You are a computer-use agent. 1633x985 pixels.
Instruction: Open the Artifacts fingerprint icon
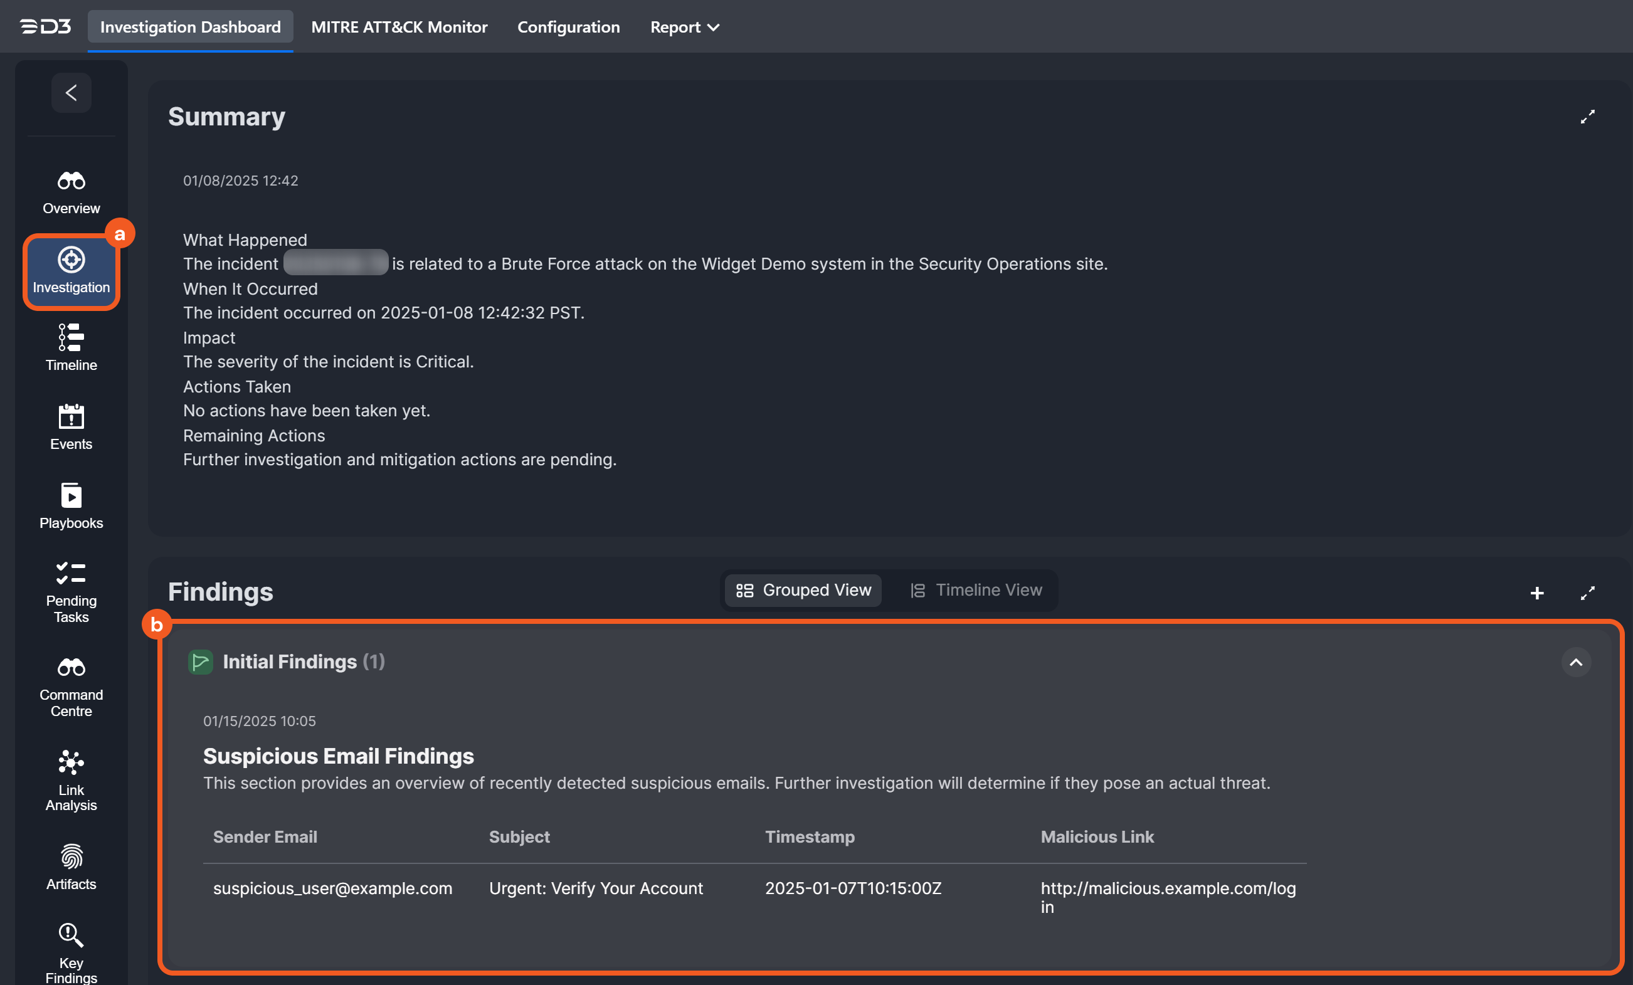click(71, 856)
